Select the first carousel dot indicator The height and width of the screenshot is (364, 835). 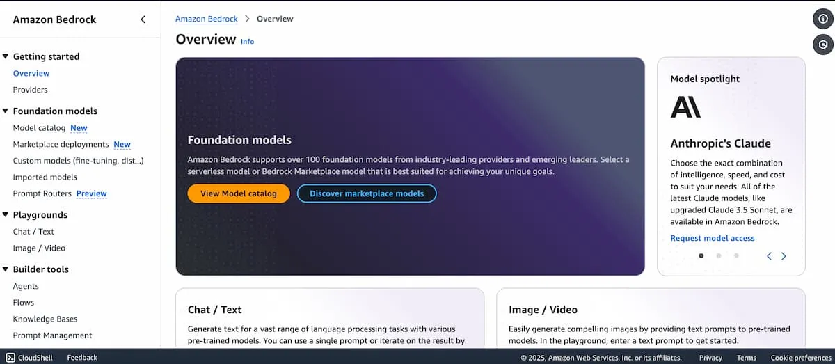click(x=701, y=255)
